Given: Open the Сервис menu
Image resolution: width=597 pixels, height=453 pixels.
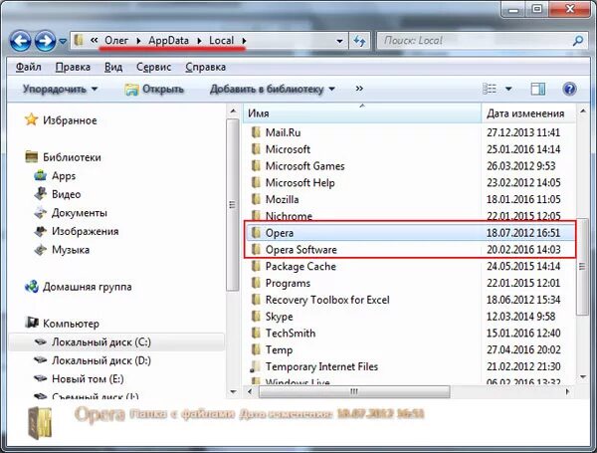Looking at the screenshot, I should [153, 67].
